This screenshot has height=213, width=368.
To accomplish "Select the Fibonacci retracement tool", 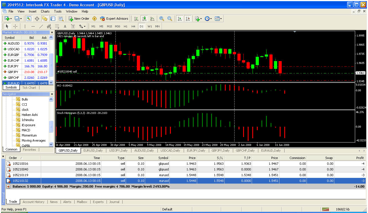I will [x=57, y=26].
